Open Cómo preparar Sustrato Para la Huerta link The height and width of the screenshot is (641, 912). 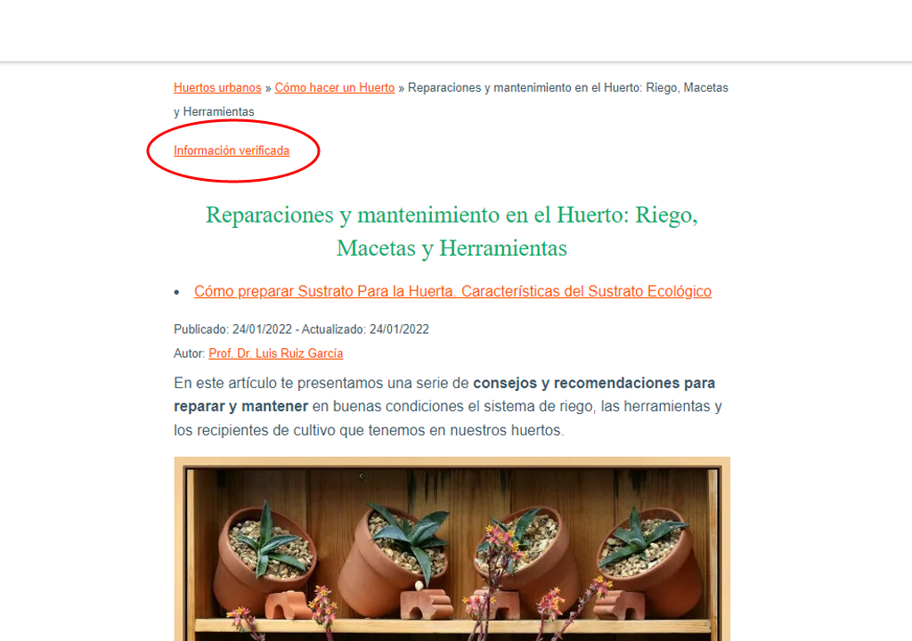[452, 291]
